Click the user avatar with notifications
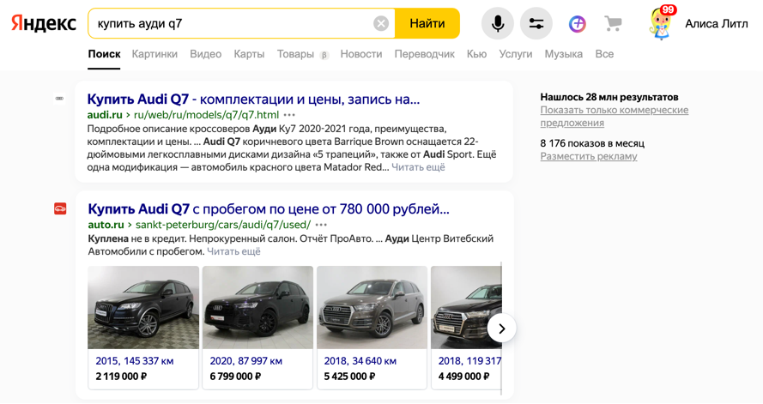Viewport: 763px width, 404px height. pyautogui.click(x=662, y=23)
